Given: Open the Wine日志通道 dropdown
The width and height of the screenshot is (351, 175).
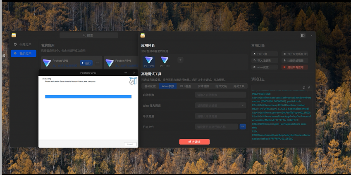Looking at the screenshot, I should pyautogui.click(x=220, y=105).
